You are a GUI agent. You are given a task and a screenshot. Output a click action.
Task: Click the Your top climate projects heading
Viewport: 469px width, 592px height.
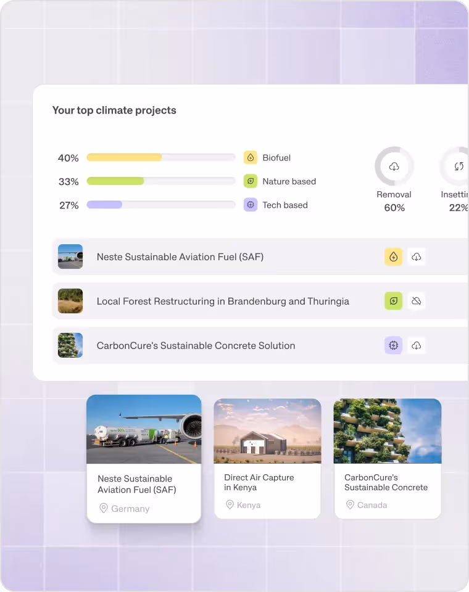tap(114, 110)
